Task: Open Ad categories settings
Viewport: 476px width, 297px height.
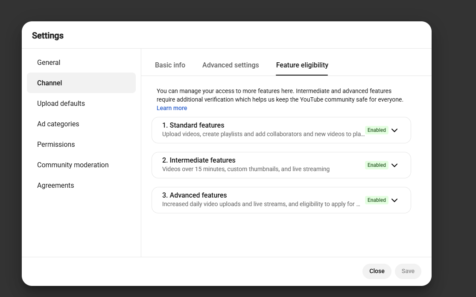Action: point(82,124)
